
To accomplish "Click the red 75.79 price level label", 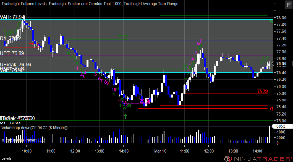I will 263,91.
